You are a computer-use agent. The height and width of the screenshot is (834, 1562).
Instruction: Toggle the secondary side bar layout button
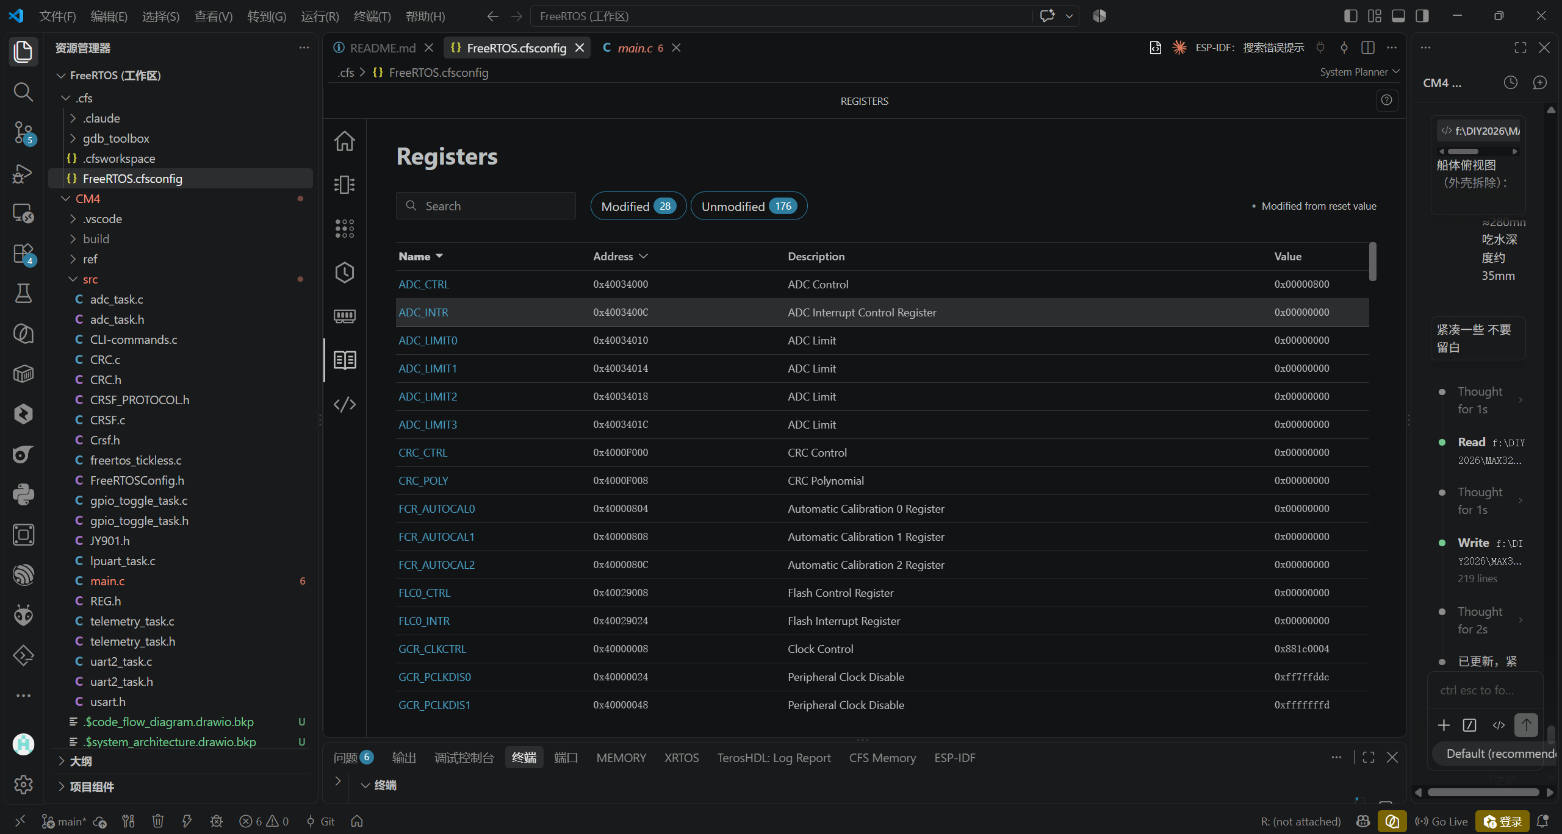coord(1422,16)
